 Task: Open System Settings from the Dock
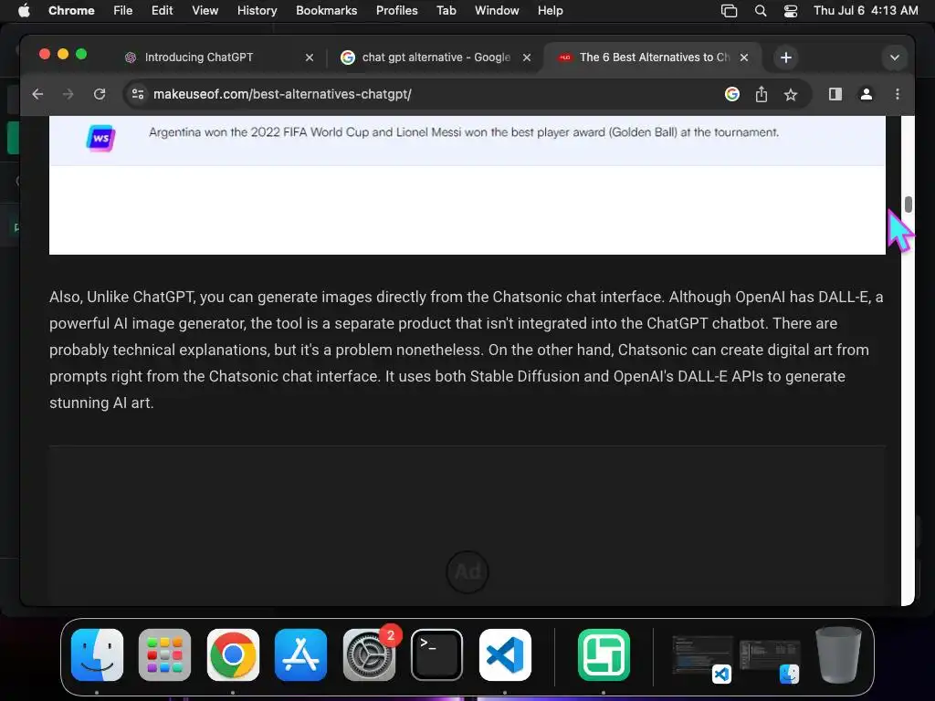(x=369, y=654)
